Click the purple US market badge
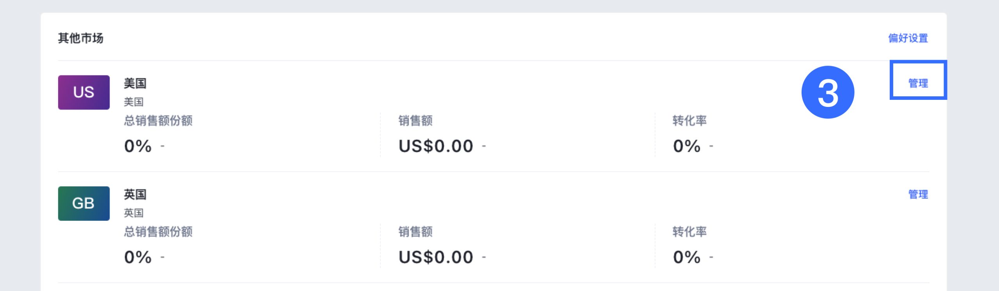The image size is (999, 291). pyautogui.click(x=84, y=92)
